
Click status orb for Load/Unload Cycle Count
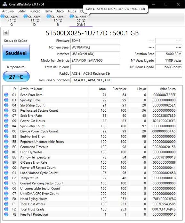click(x=6, y=173)
